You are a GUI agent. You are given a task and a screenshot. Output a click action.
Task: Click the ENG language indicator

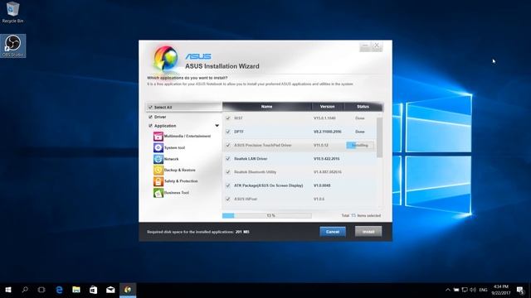click(483, 290)
